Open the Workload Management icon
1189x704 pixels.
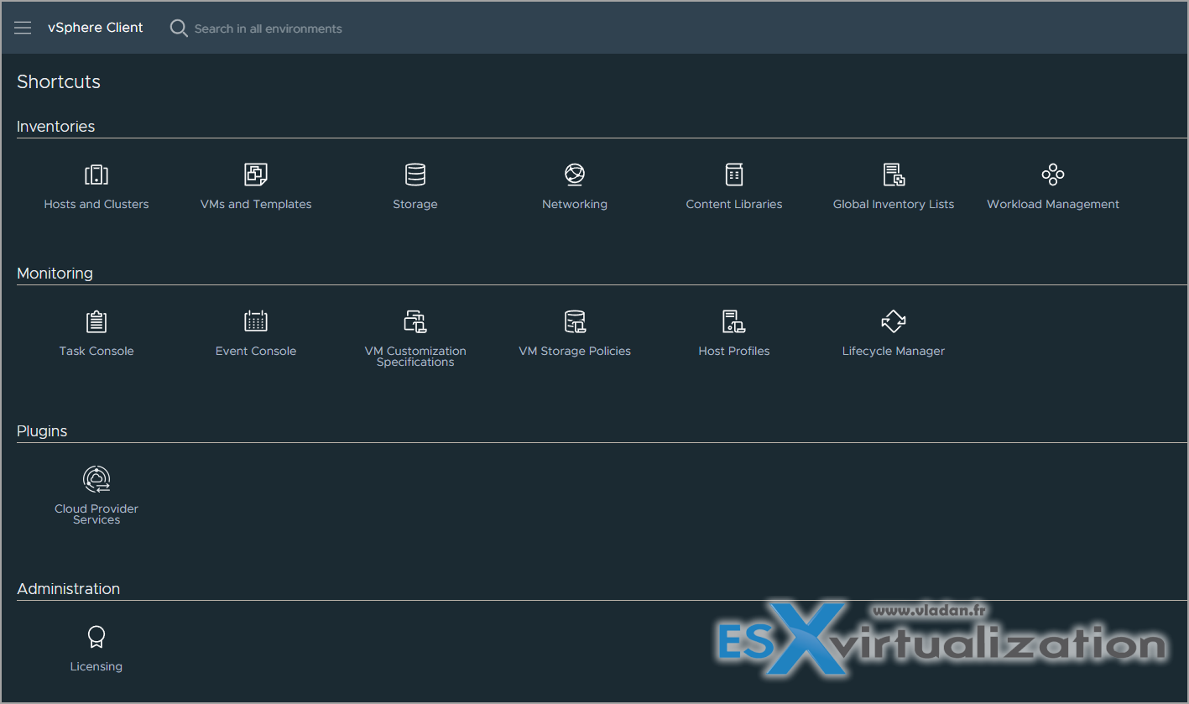tap(1053, 175)
